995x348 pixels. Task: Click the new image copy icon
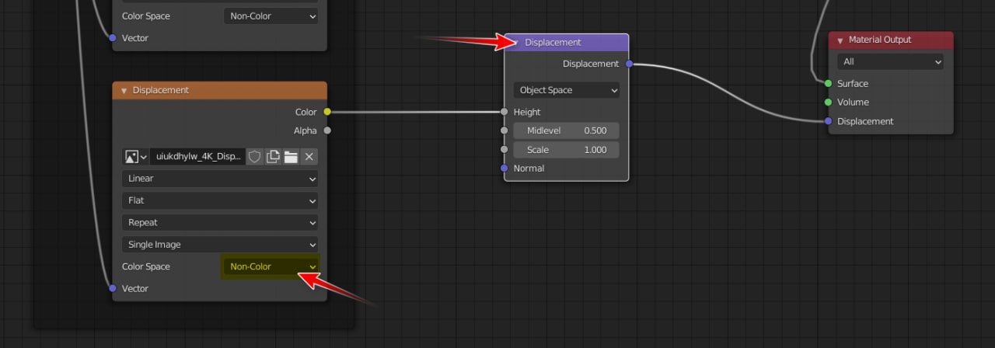pyautogui.click(x=273, y=156)
